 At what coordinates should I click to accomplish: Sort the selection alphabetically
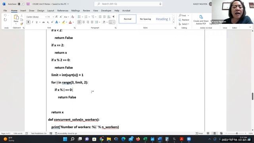click(x=109, y=17)
